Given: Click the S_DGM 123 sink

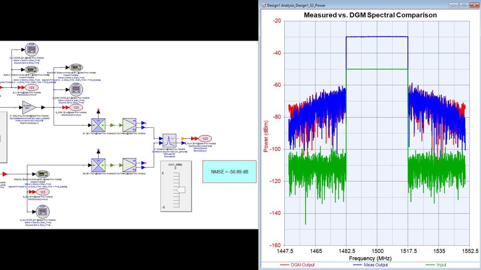Looking at the screenshot, I should click(x=76, y=107).
